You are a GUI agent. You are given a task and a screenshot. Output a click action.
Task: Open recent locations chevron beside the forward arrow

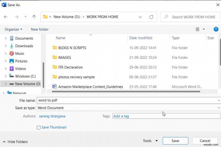click(x=25, y=17)
